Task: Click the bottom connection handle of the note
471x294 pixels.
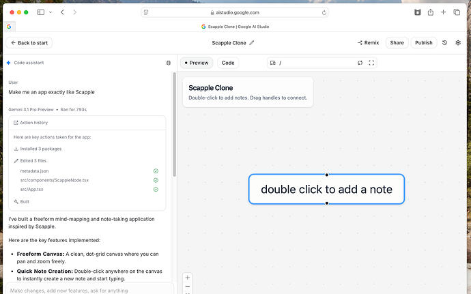Action: pos(327,203)
